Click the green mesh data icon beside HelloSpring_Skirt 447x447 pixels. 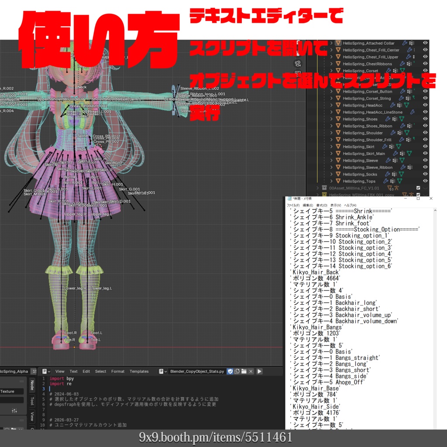(x=398, y=147)
